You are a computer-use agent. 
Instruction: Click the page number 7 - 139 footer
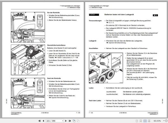[78, 113]
